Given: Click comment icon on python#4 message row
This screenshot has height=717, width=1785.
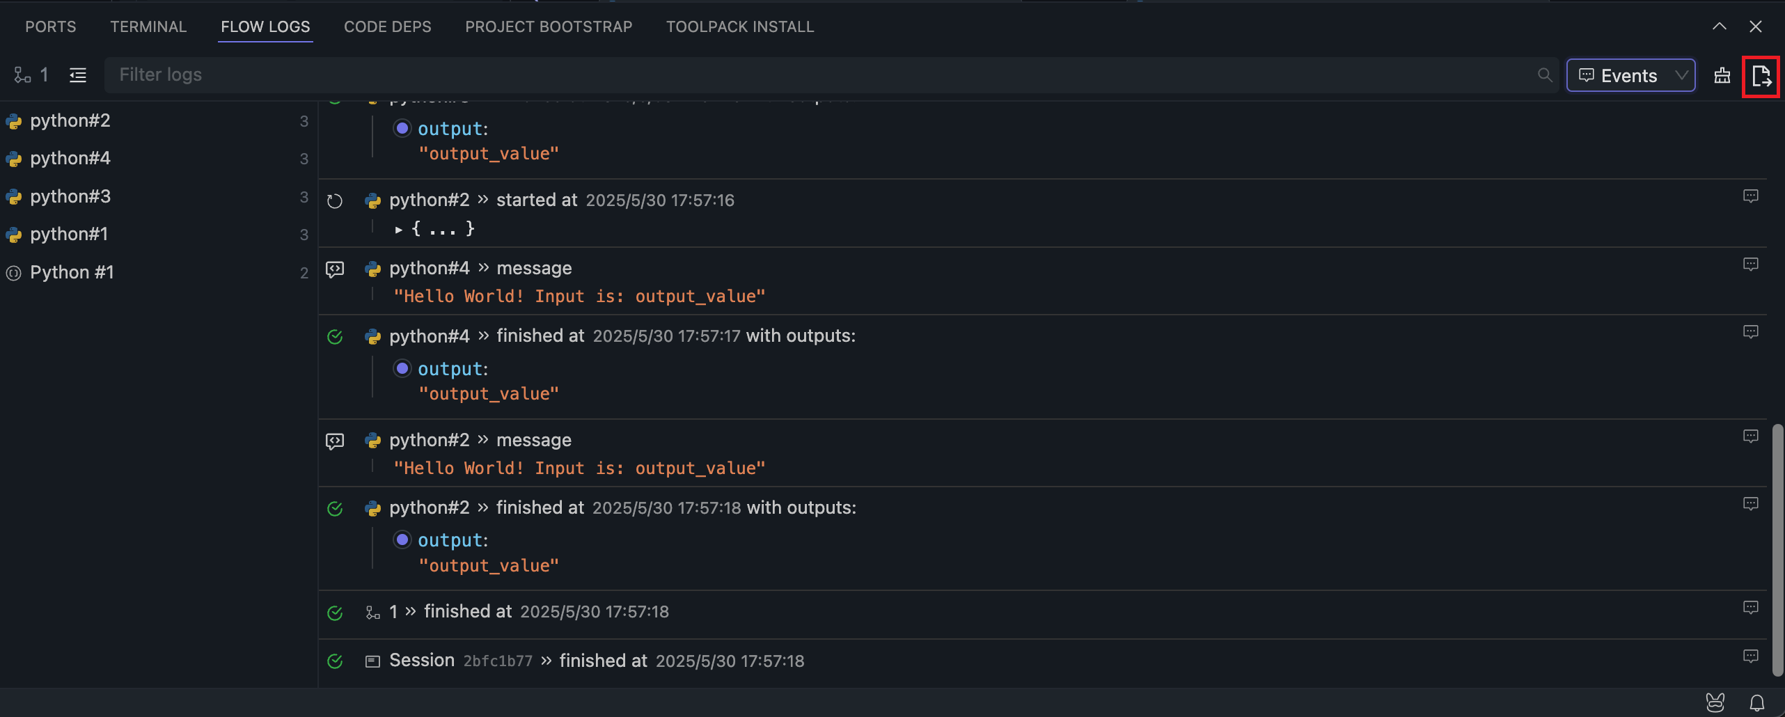Looking at the screenshot, I should pos(1750,265).
